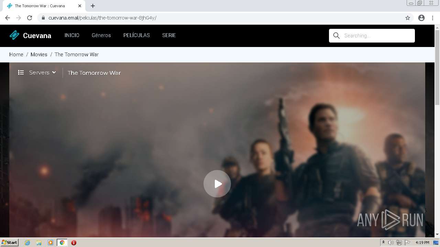The image size is (440, 247).
Task: Go to INICIO in the navigation bar
Action: (x=72, y=35)
